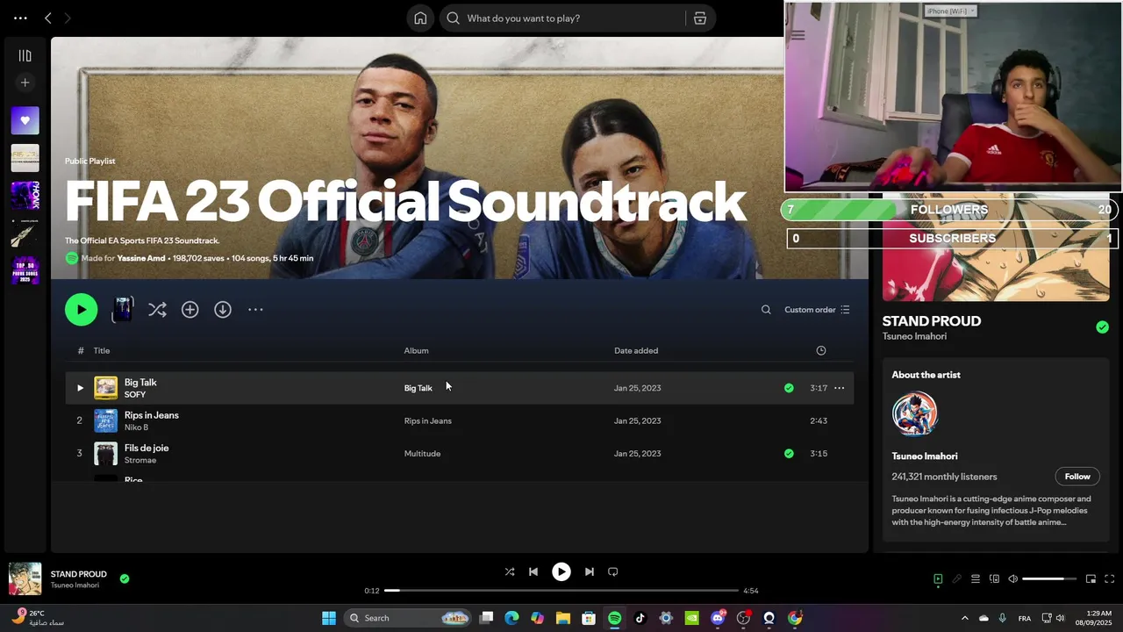This screenshot has width=1123, height=632.
Task: Open TikTok in taskbar
Action: point(640,618)
